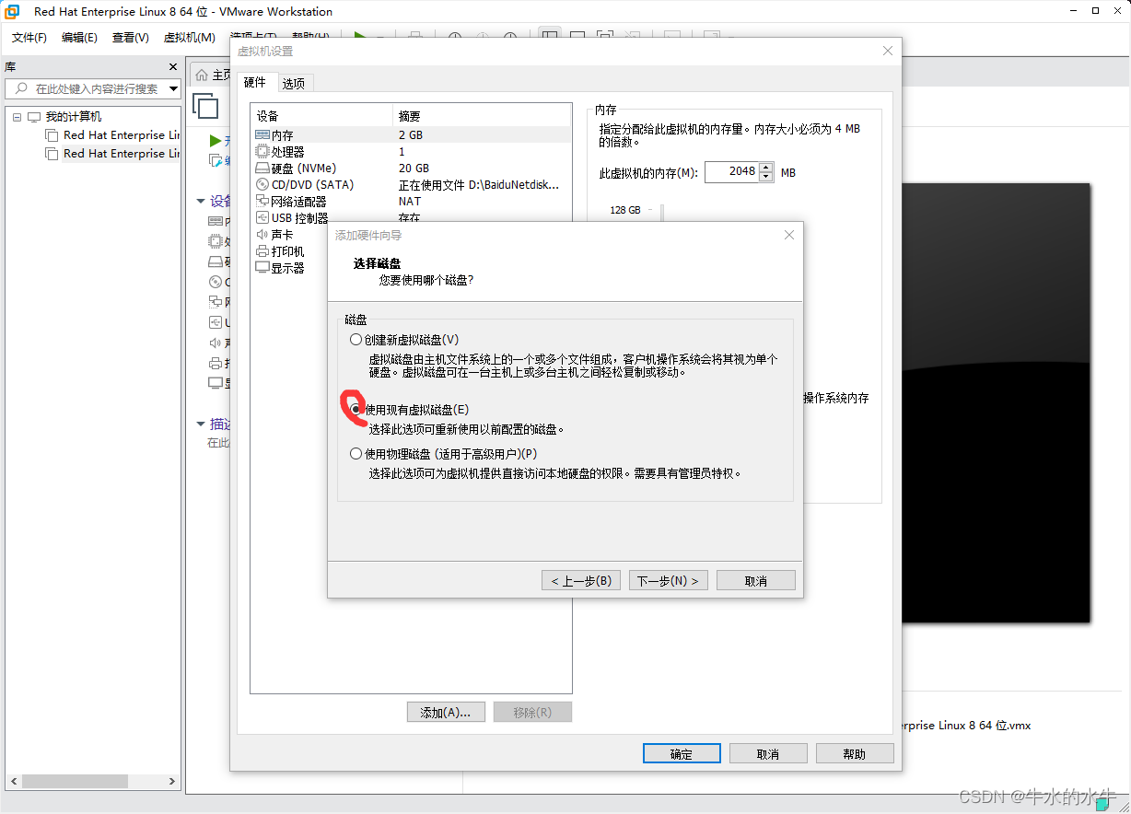This screenshot has height=814, width=1131.
Task: Click library search input box
Action: point(95,88)
